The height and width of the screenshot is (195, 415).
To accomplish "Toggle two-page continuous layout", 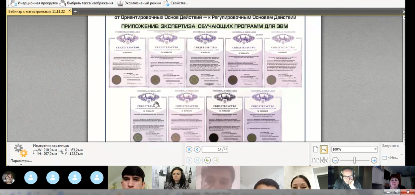I will 324,160.
